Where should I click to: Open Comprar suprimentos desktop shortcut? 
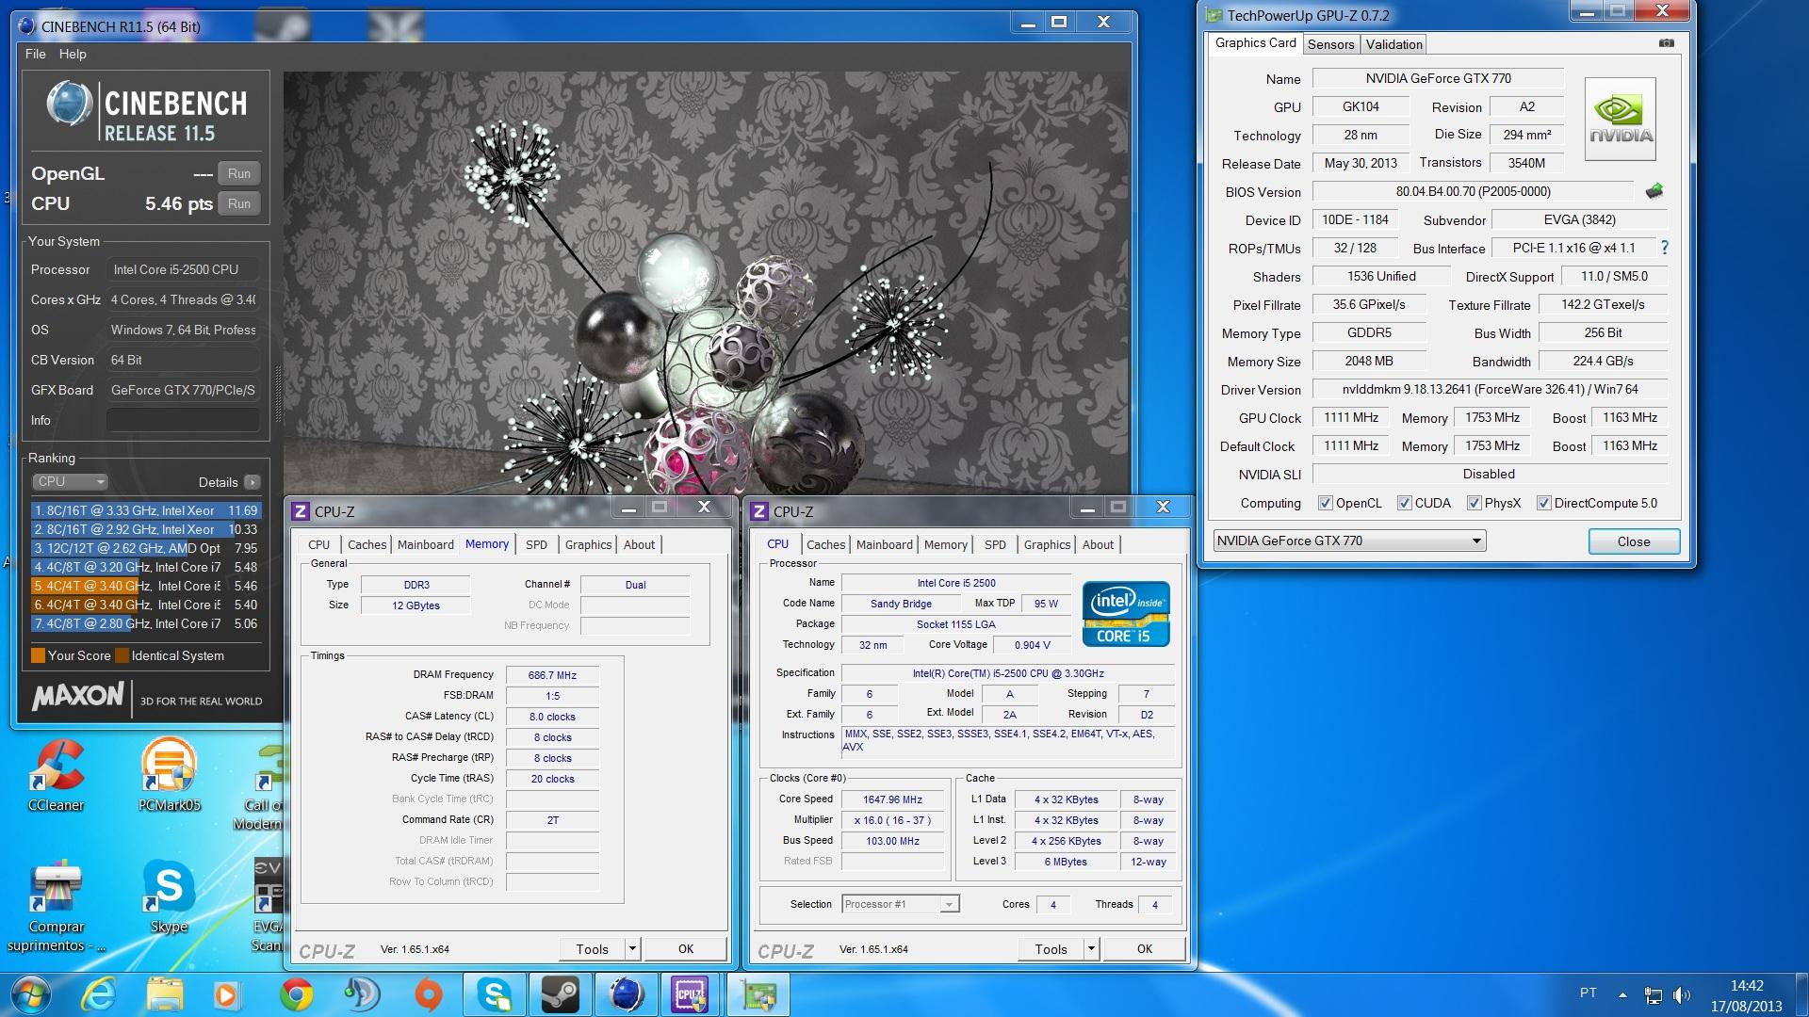(x=57, y=906)
